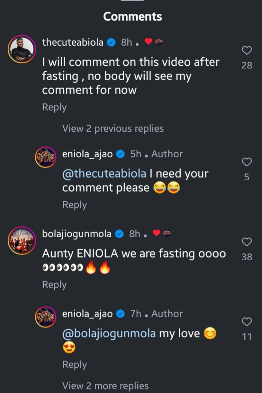Like thecuteabiola's fasting comment
262x393 pixels.
247,50
